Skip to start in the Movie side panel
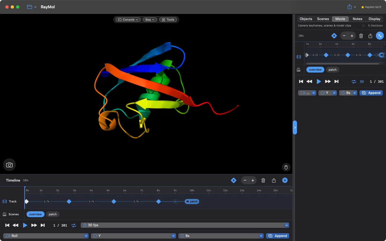This screenshot has width=386, height=241. pyautogui.click(x=301, y=81)
